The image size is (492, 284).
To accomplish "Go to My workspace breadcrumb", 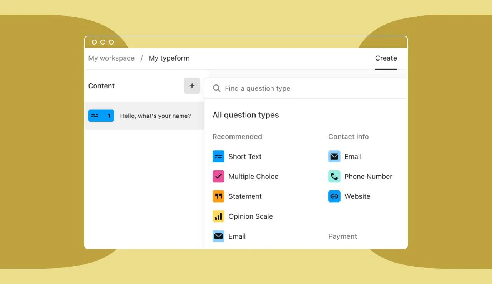I will 111,58.
